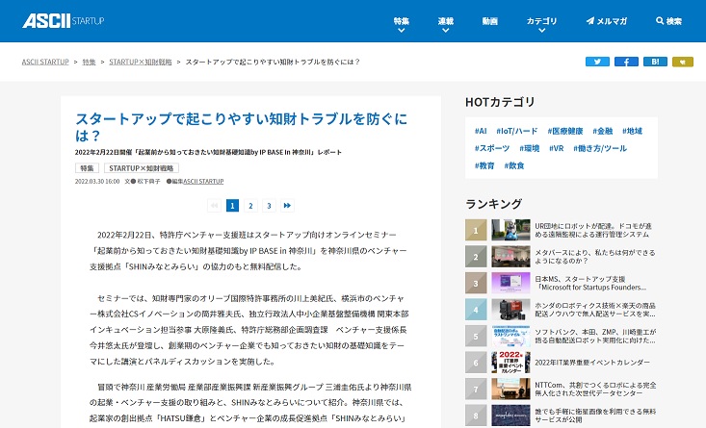Go to page 3 of article

coord(269,205)
